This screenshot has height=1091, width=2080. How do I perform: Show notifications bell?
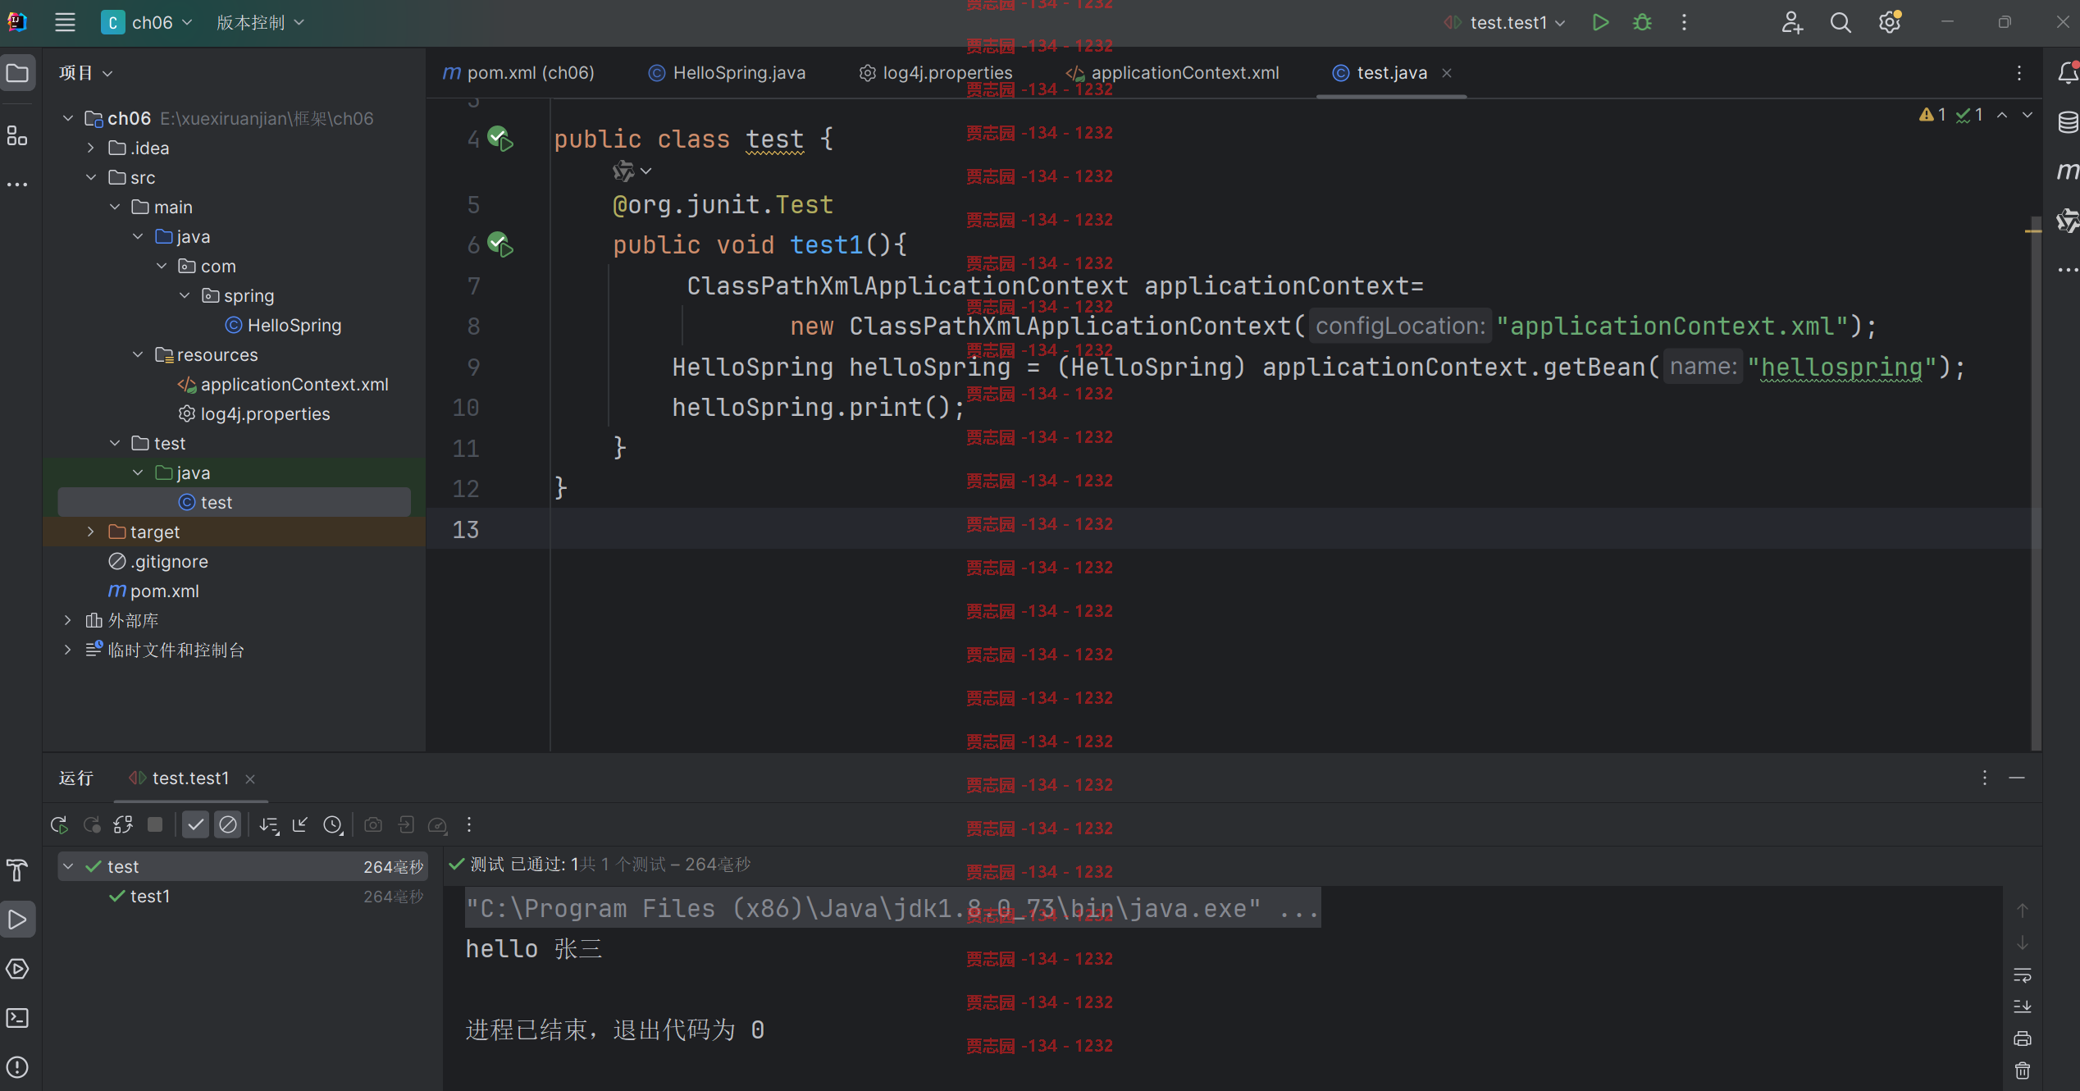click(x=2067, y=74)
